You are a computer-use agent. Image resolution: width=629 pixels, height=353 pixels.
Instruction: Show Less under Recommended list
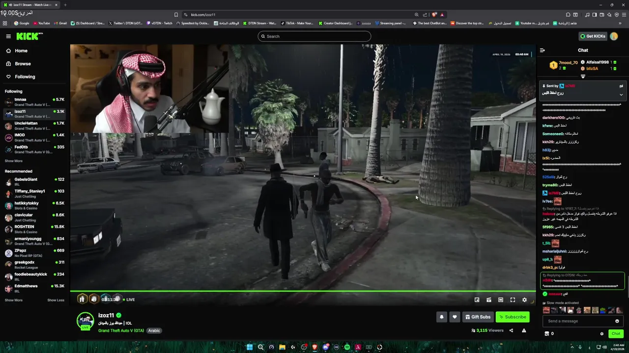pyautogui.click(x=56, y=300)
